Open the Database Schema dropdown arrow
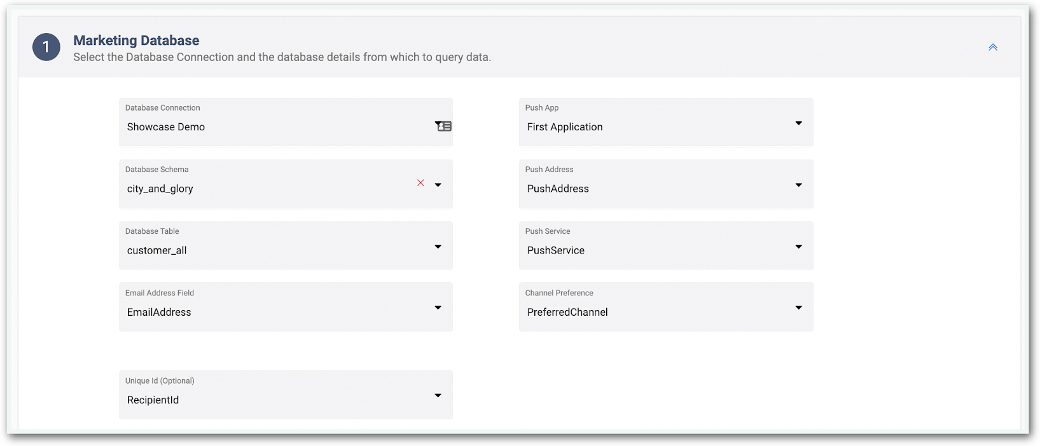 tap(438, 185)
